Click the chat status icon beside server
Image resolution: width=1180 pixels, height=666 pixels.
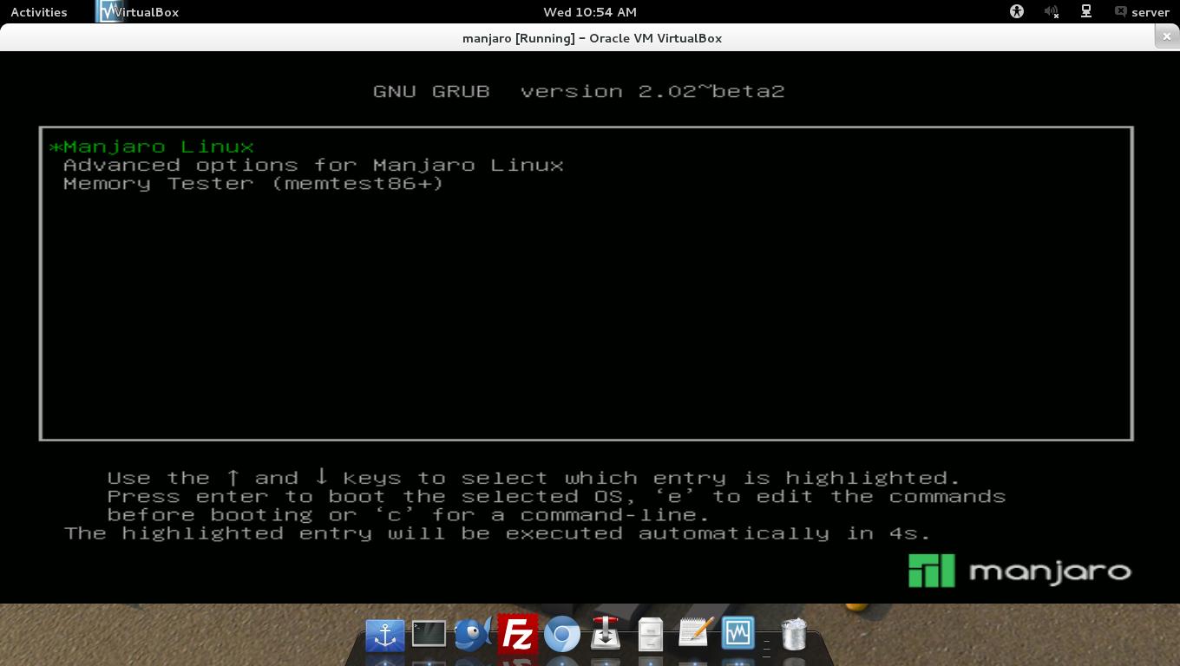[1120, 12]
